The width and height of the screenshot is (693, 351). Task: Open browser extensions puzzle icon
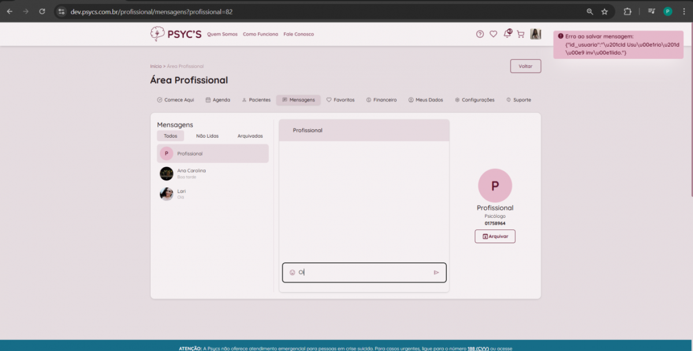coord(627,12)
